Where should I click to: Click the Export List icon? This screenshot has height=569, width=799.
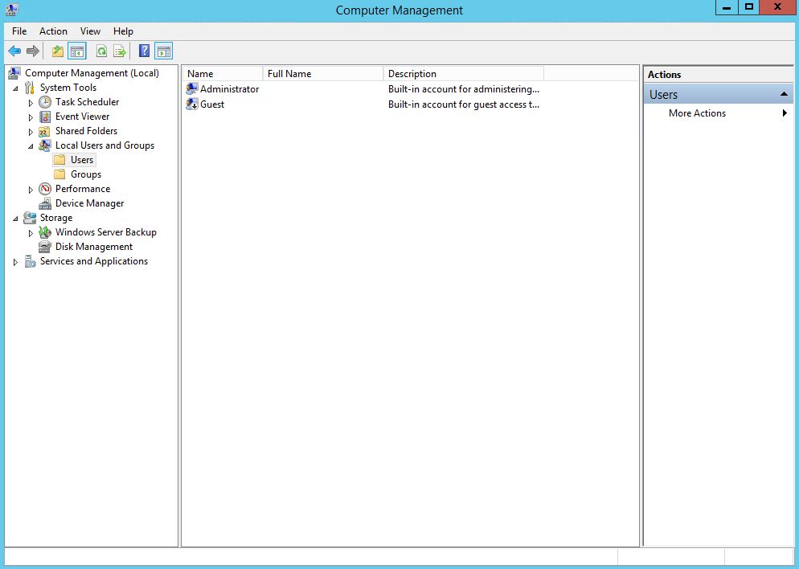pyautogui.click(x=119, y=51)
